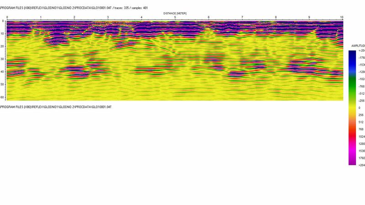Click the 2 meter mark on distance axis

point(74,17)
